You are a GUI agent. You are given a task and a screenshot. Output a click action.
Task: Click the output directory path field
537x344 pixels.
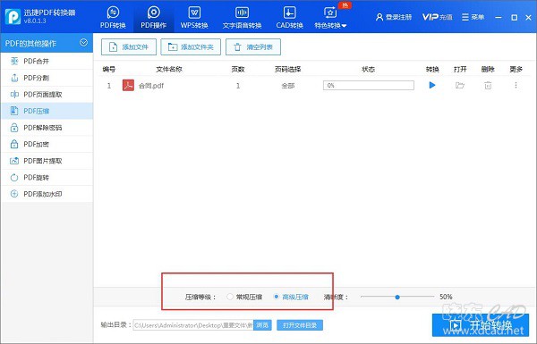pos(193,325)
